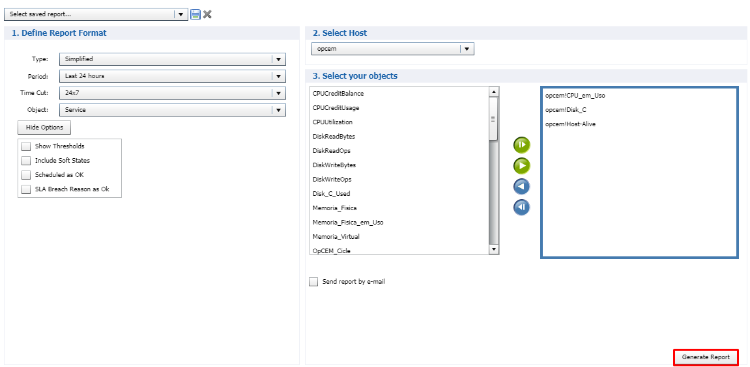Screen dimensions: 750x367
Task: Select opcem!Disk_C in the selected objects list
Action: click(x=566, y=110)
